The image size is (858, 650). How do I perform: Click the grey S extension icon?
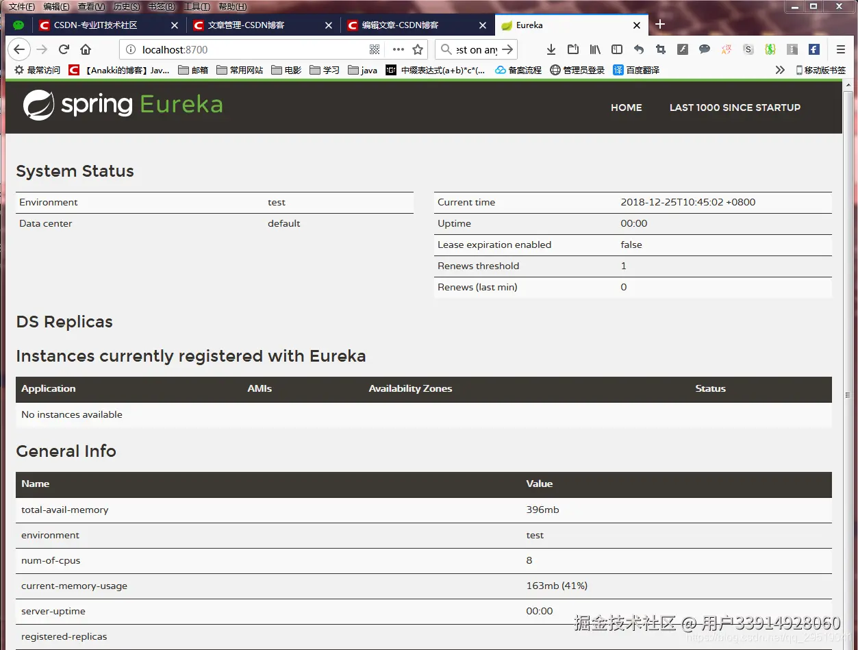tap(748, 49)
